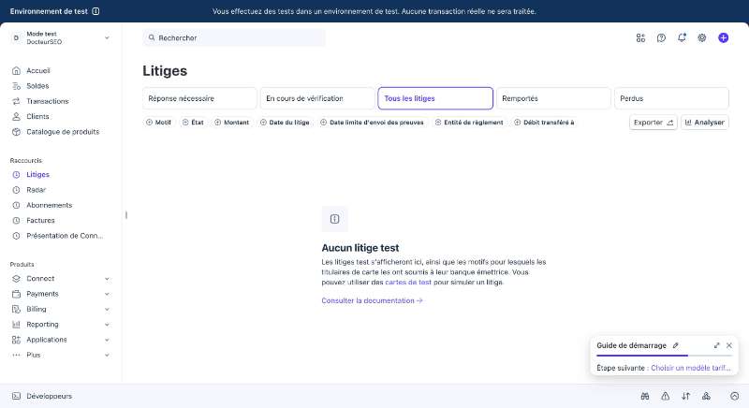Edit Guide de démarrage with pencil icon

pyautogui.click(x=675, y=345)
